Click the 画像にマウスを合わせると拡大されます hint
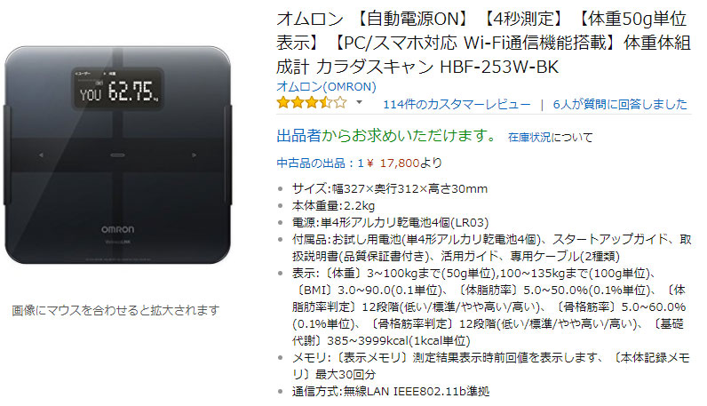707x406 pixels. [x=115, y=310]
